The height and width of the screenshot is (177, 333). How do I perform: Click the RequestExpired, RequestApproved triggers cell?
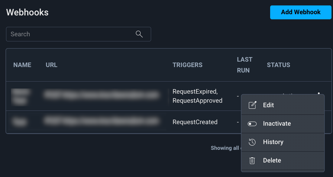[197, 96]
